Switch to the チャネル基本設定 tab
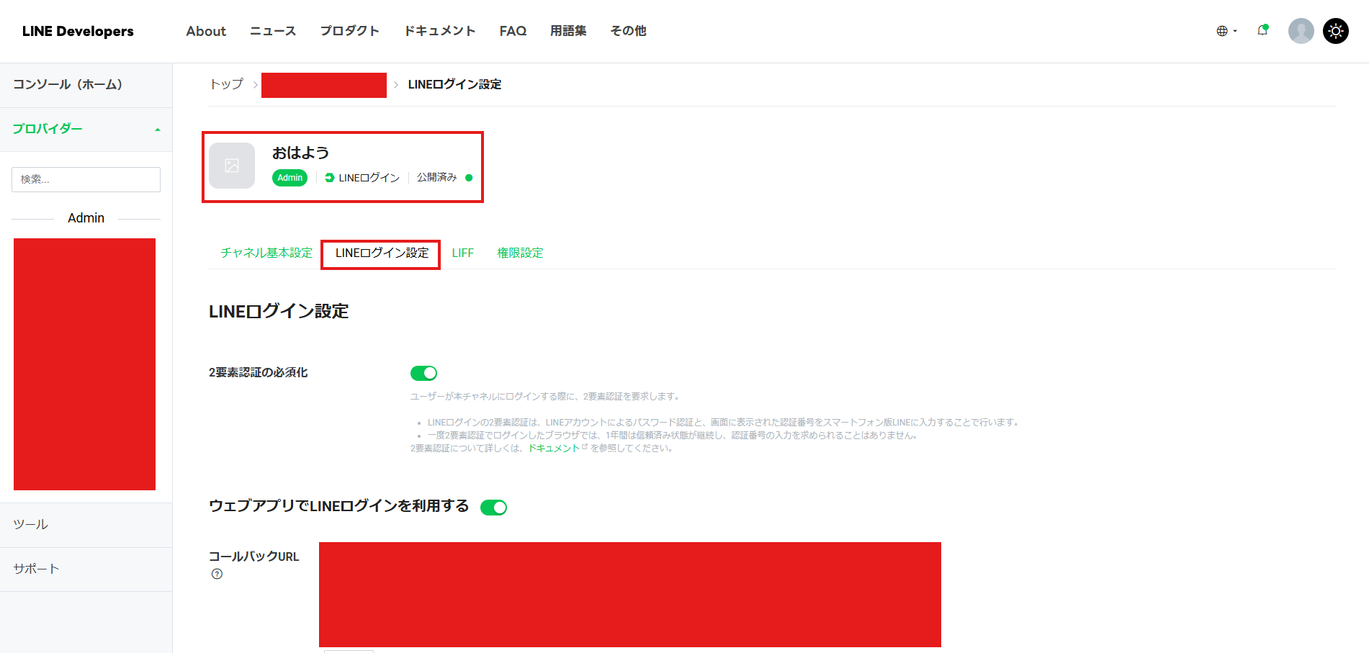 (266, 253)
